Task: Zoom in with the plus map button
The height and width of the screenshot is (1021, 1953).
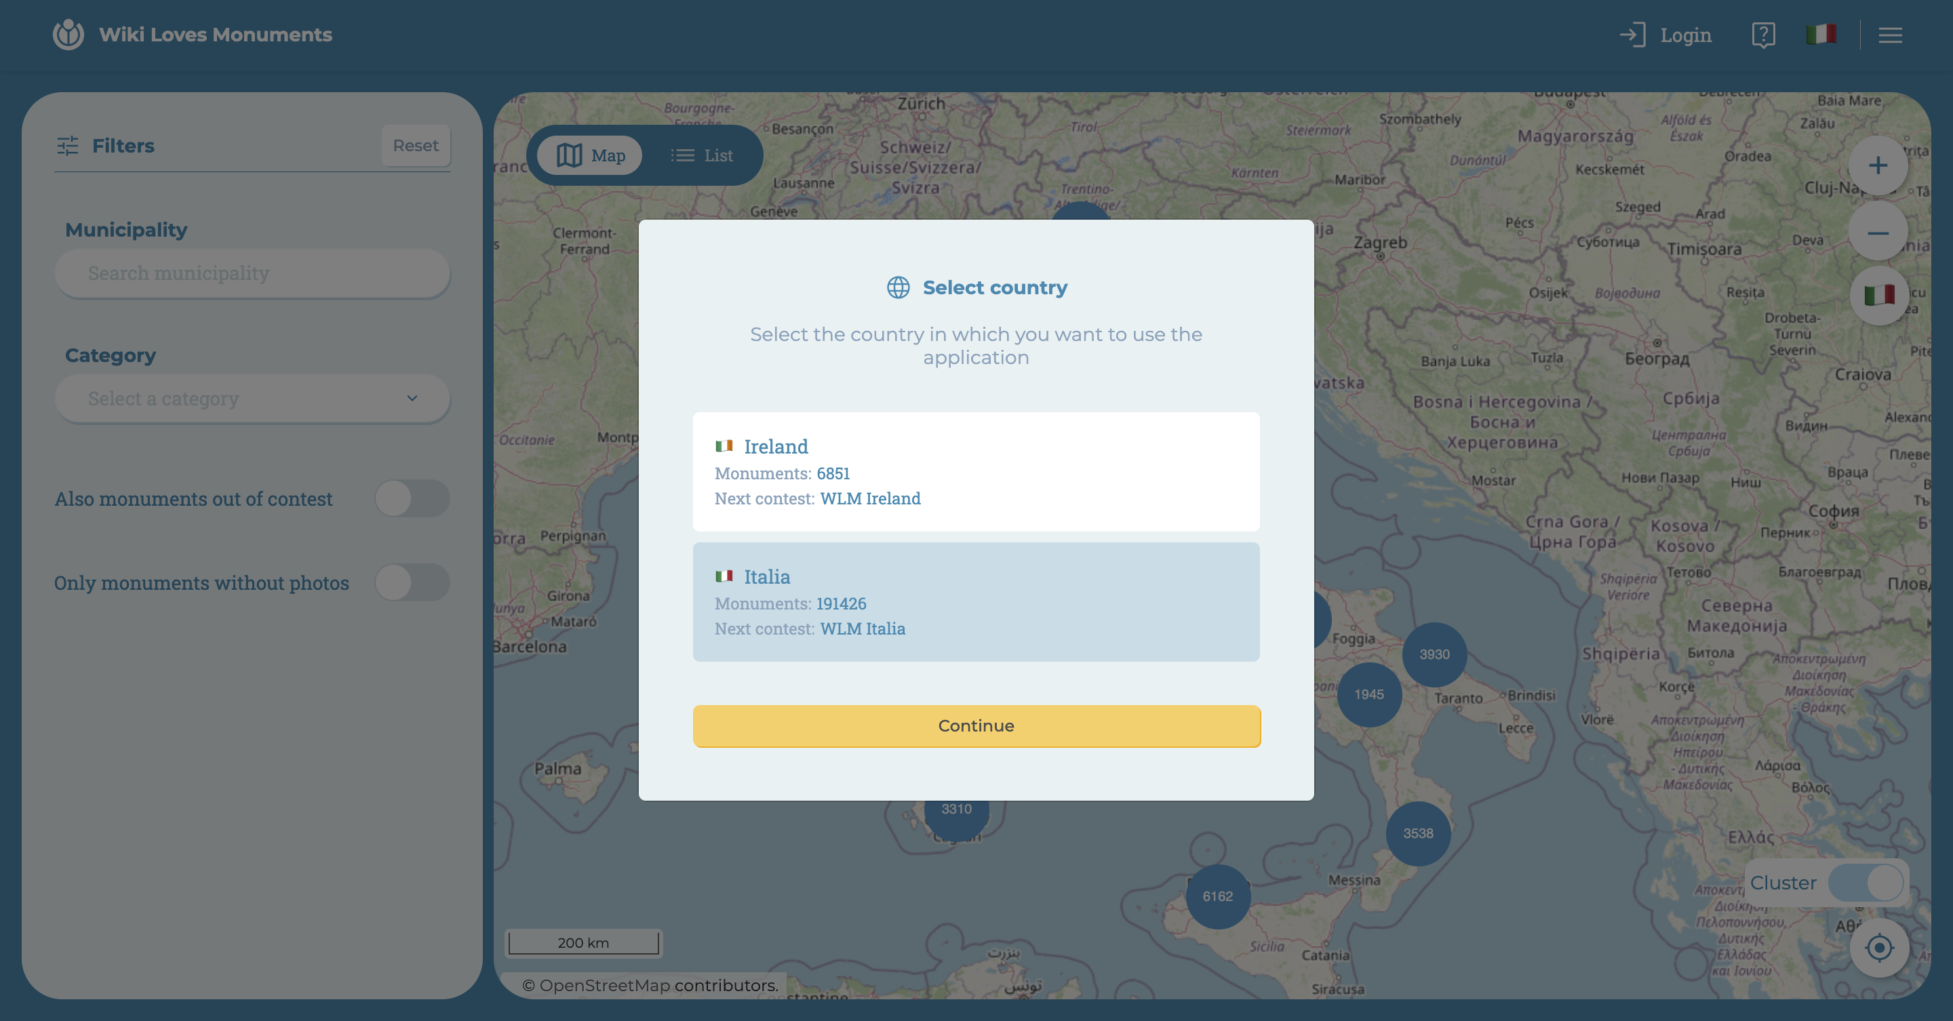Action: click(x=1877, y=166)
